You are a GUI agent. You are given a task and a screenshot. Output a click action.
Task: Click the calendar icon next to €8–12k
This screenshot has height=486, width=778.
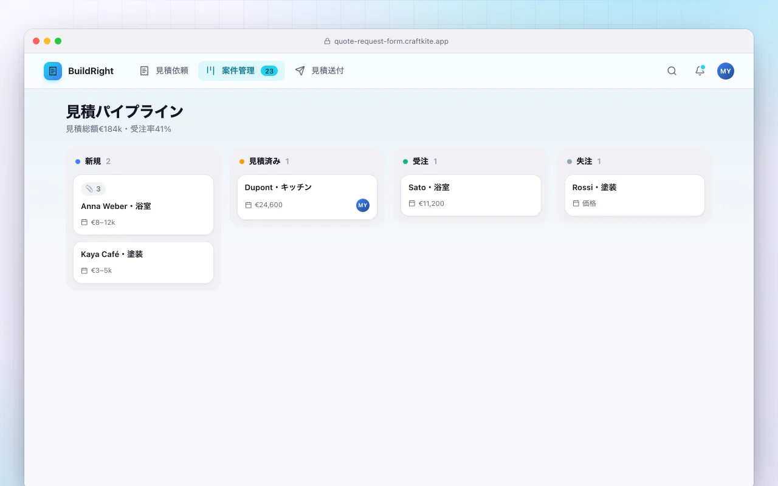pyautogui.click(x=84, y=222)
